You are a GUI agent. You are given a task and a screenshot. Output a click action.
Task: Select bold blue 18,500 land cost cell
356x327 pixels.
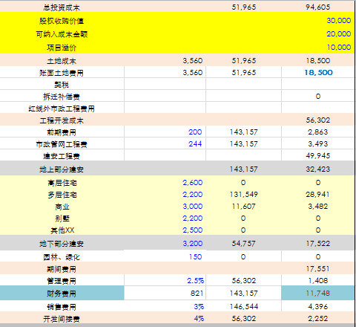[x=318, y=72]
